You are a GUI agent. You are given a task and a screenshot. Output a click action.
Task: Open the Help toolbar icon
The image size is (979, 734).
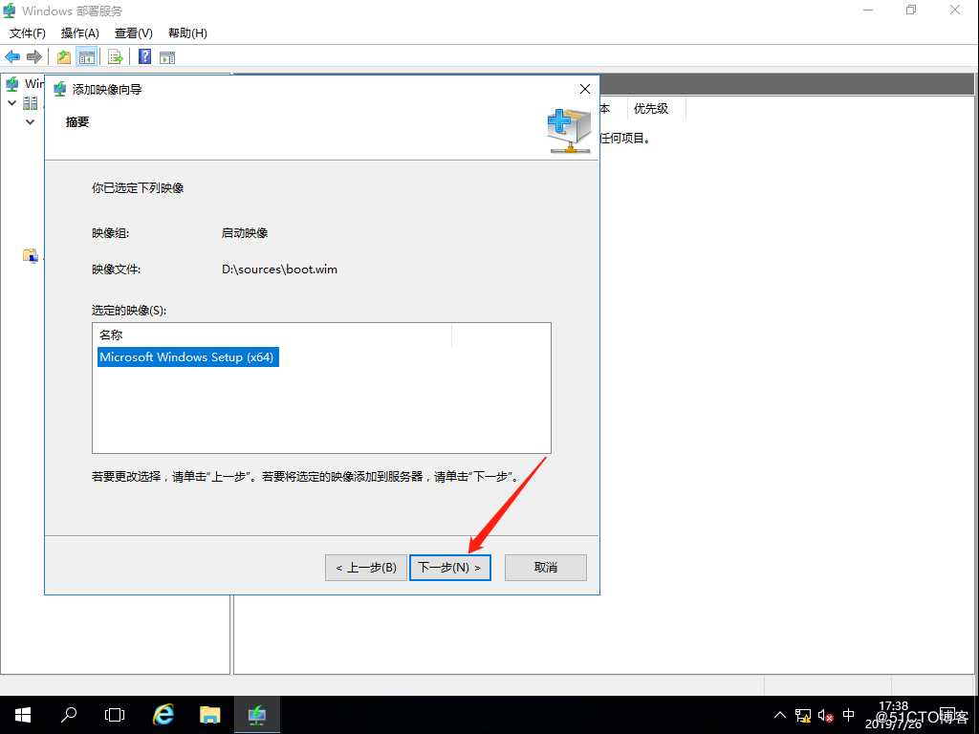(145, 56)
